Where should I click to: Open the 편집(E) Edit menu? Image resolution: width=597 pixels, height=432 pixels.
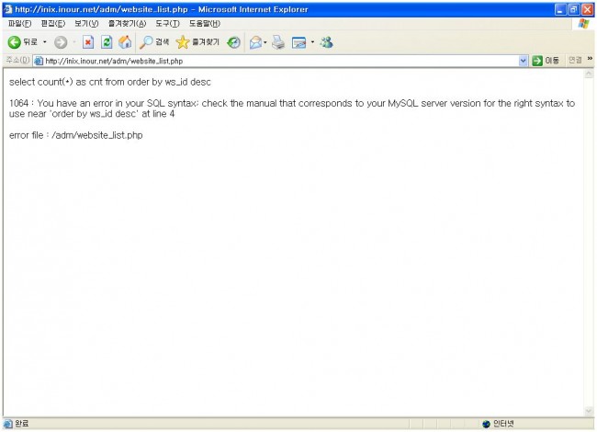tap(53, 24)
